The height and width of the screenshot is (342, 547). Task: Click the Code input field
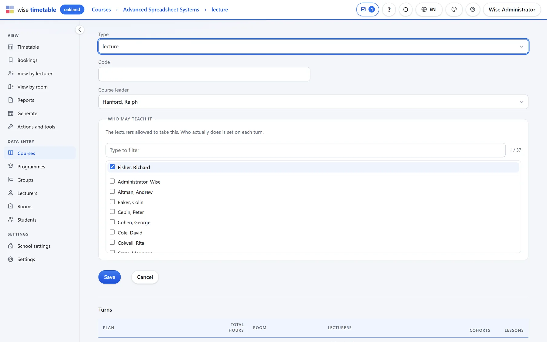pos(204,74)
